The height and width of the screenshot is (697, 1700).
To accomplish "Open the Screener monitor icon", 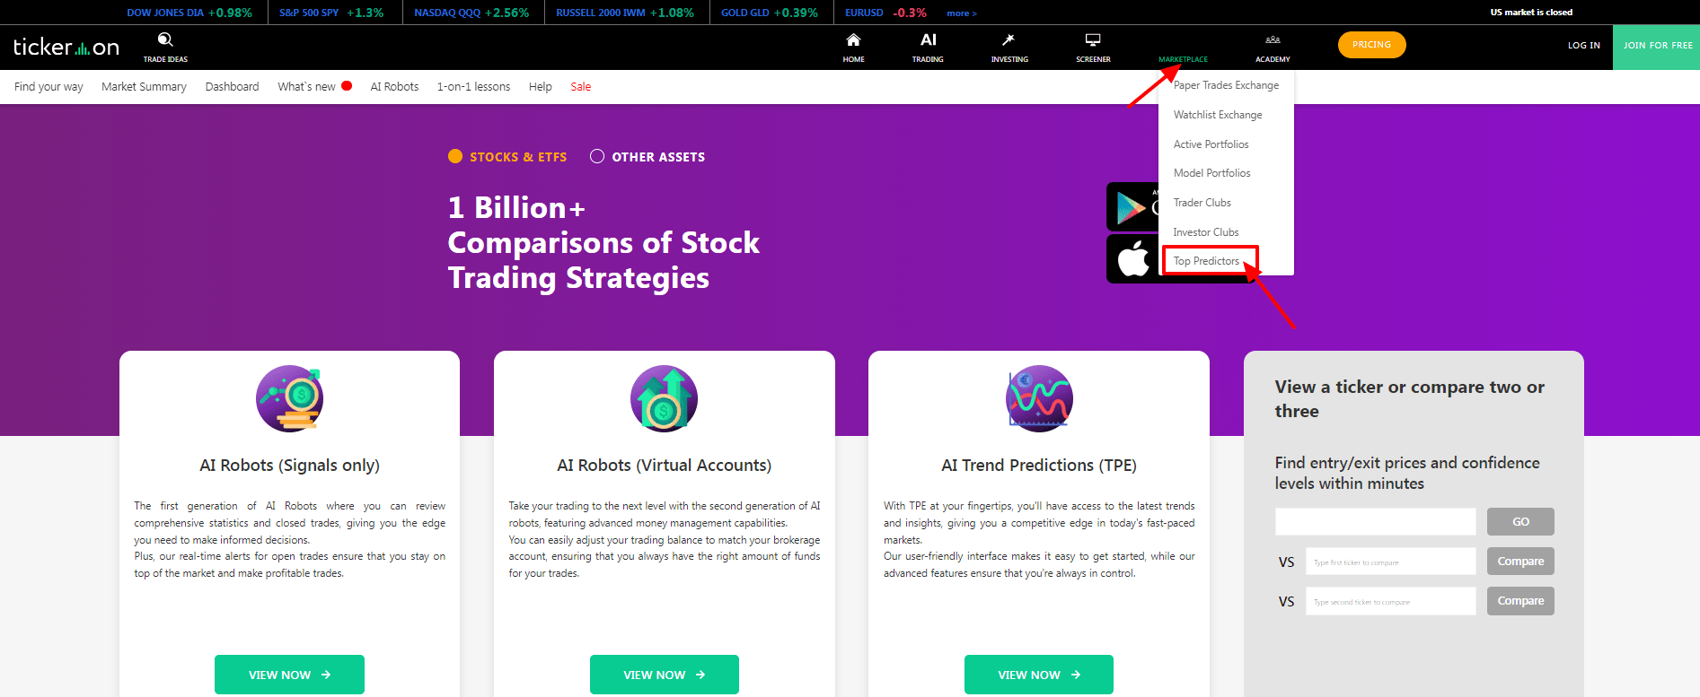I will [1093, 39].
